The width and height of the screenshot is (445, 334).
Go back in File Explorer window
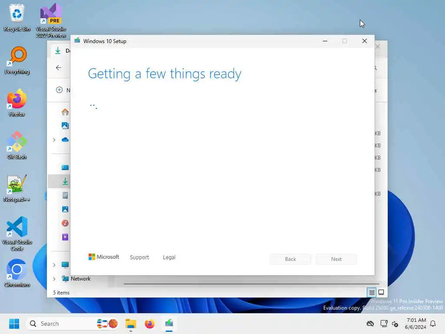[59, 67]
